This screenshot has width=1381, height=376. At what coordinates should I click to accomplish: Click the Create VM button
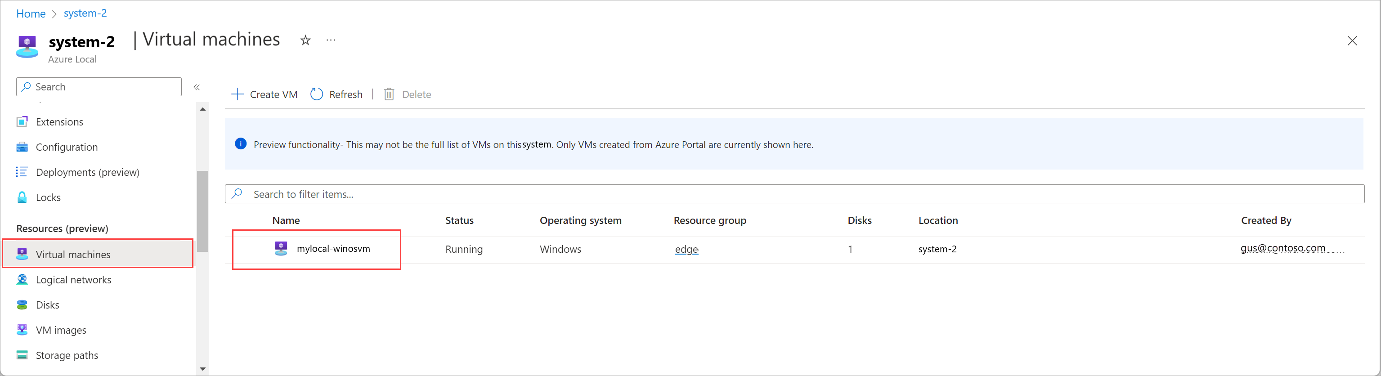coord(265,94)
